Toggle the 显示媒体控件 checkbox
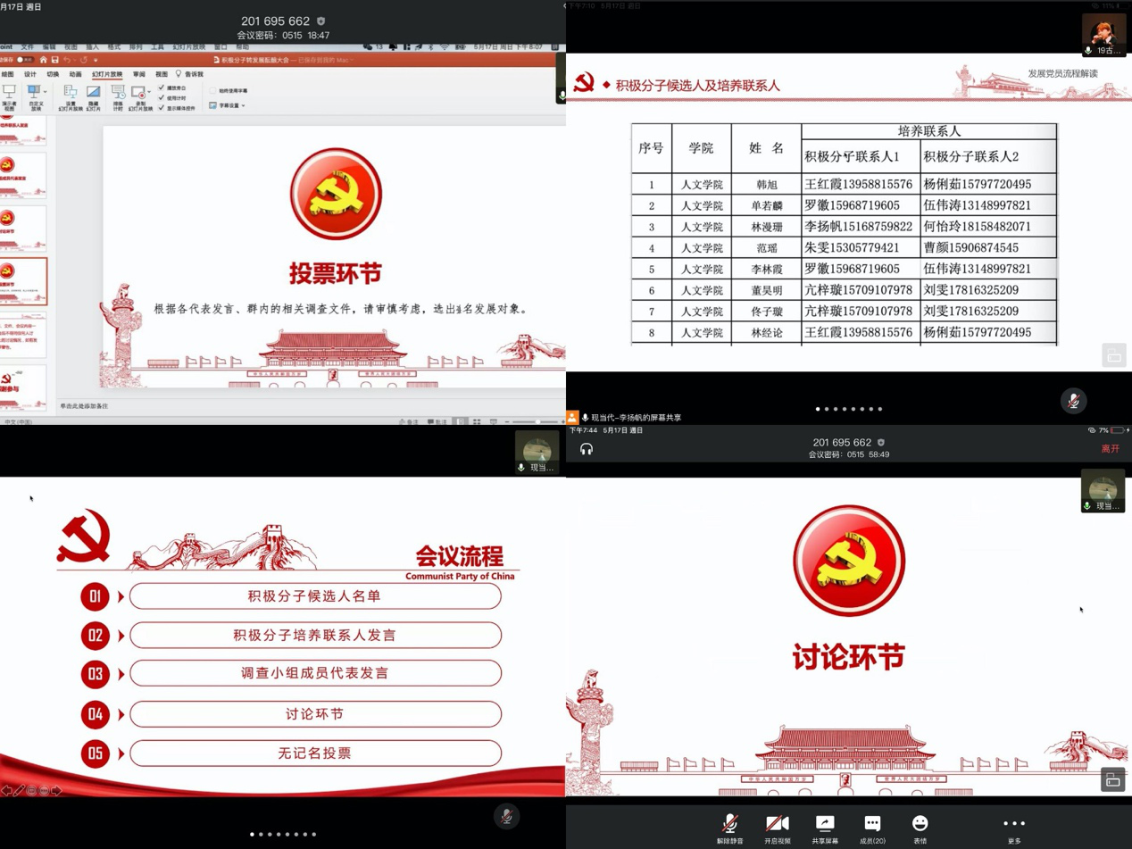 tap(162, 108)
